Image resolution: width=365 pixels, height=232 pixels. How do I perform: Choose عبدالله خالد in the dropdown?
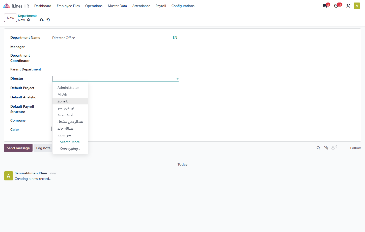pyautogui.click(x=70, y=128)
